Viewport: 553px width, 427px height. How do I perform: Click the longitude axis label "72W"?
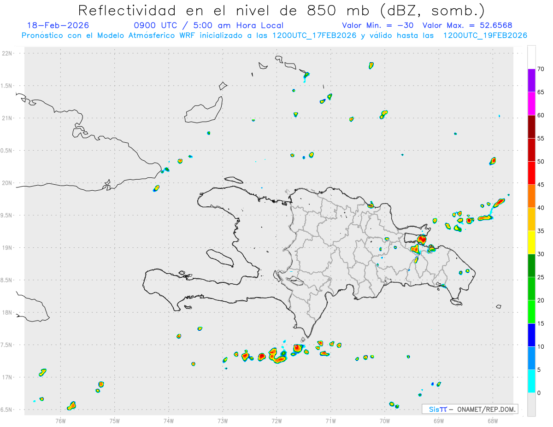pos(276,420)
